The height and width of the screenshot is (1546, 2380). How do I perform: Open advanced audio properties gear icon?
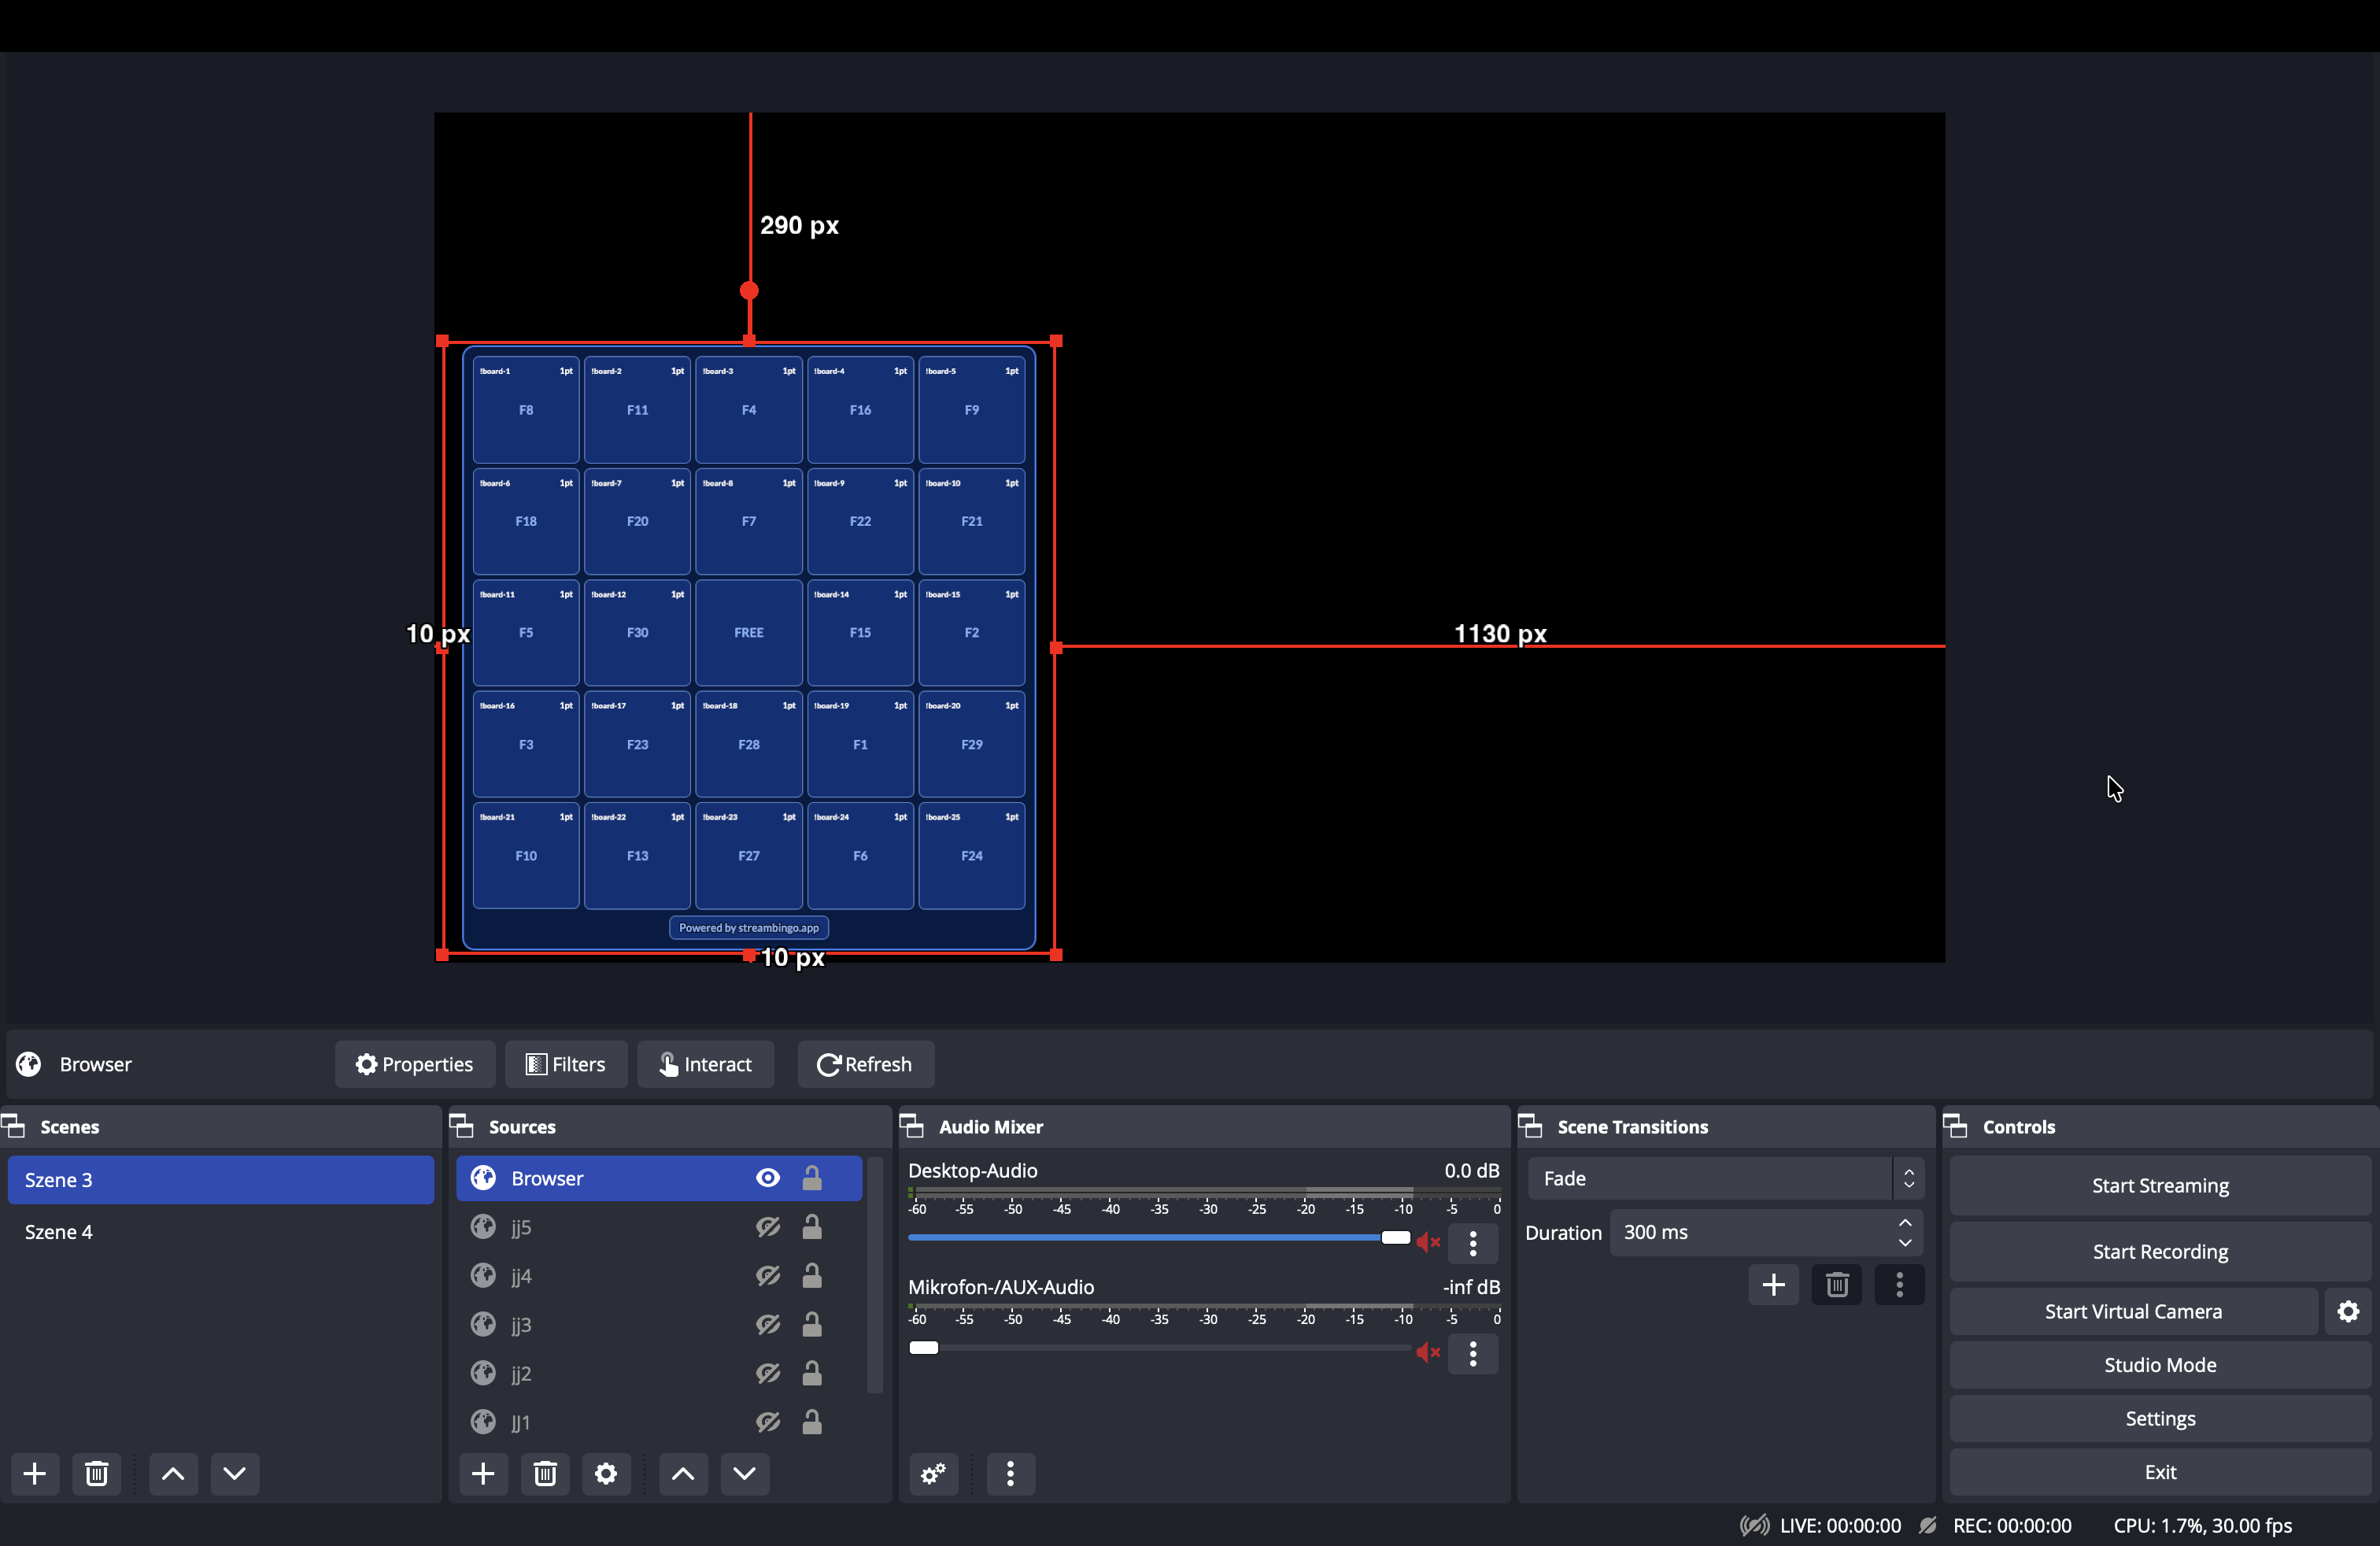tap(933, 1473)
